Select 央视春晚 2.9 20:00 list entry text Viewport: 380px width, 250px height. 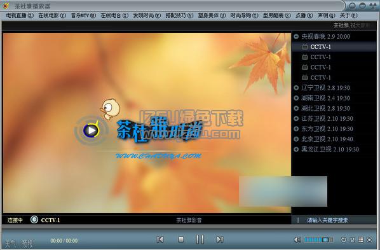click(x=326, y=37)
